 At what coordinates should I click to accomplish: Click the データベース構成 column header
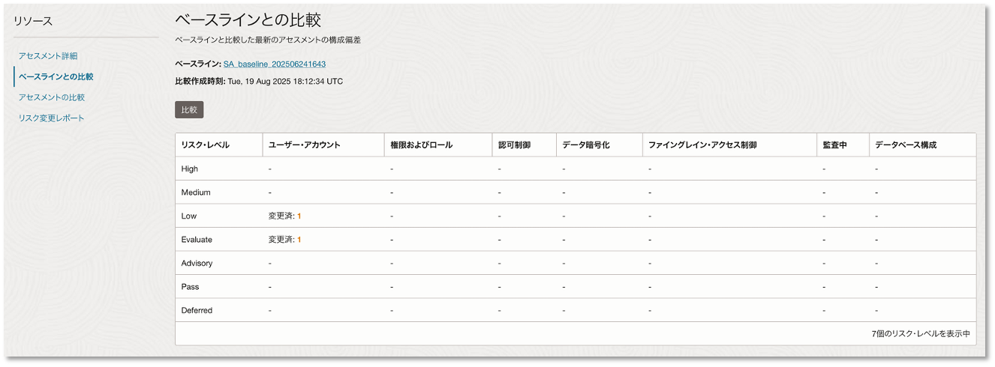coord(906,145)
